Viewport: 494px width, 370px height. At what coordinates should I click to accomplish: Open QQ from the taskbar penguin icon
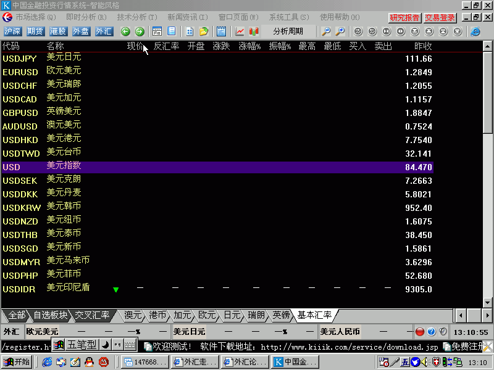89,362
